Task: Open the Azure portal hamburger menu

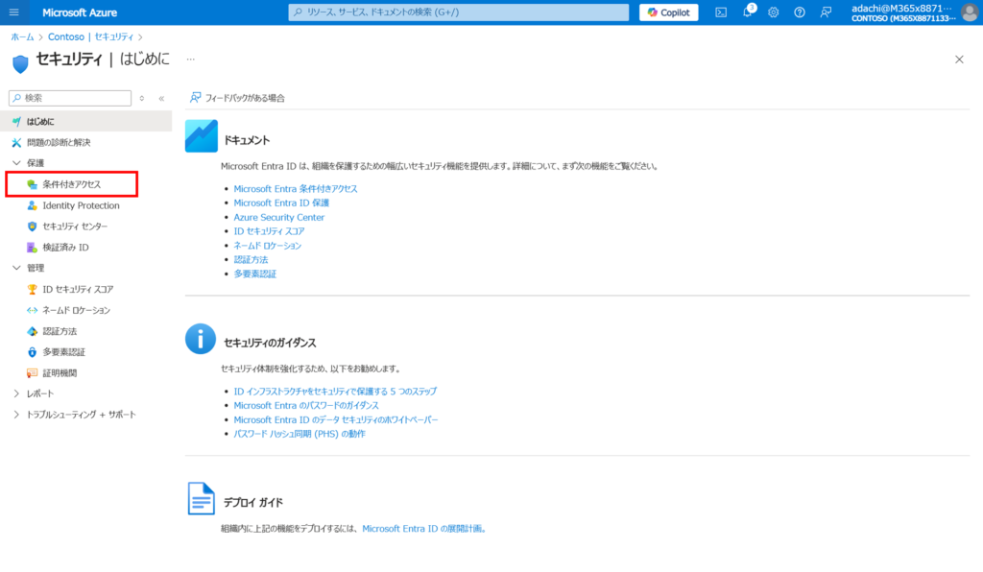Action: 13,12
